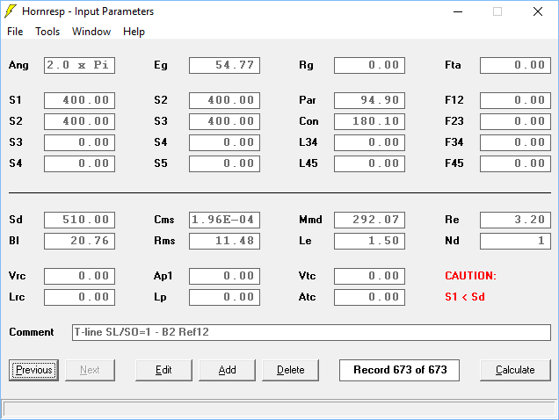Image resolution: width=559 pixels, height=420 pixels.
Task: Click the F12 input field
Action: pyautogui.click(x=516, y=100)
